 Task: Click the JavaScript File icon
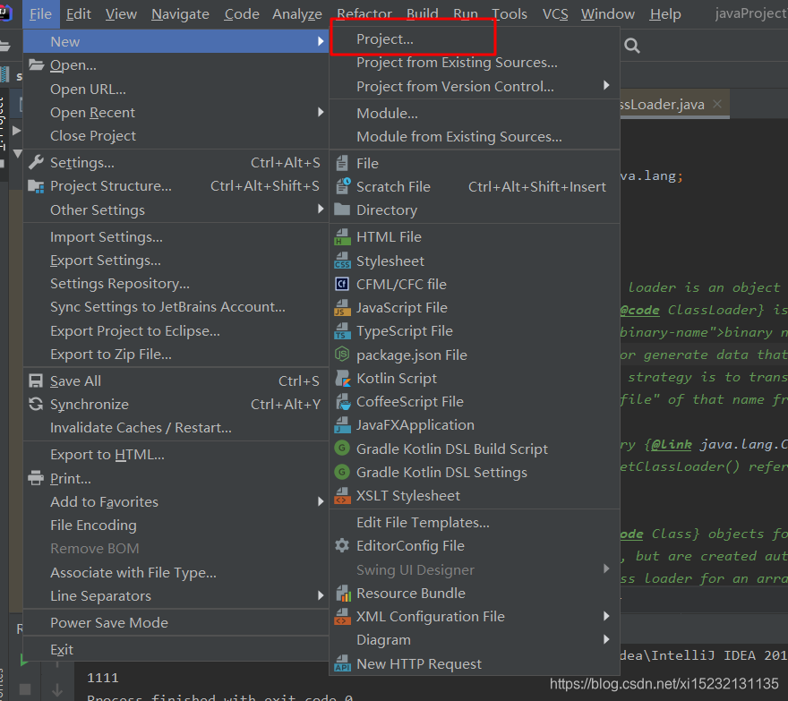tap(342, 308)
